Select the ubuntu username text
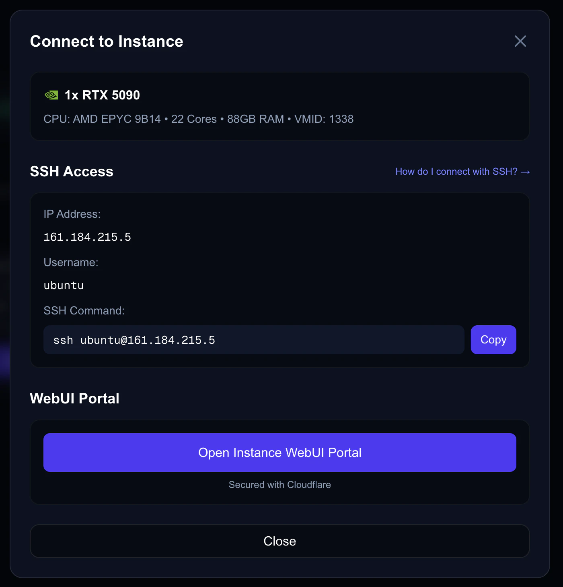 click(63, 285)
